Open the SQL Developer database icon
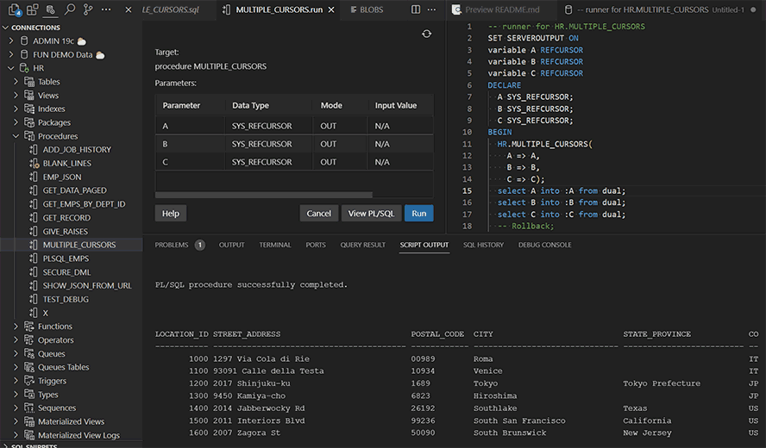Viewport: 766px width, 448px height. point(51,9)
